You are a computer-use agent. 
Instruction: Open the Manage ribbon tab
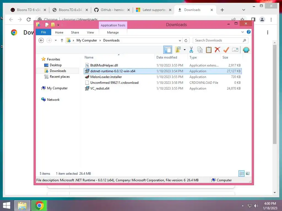113,32
